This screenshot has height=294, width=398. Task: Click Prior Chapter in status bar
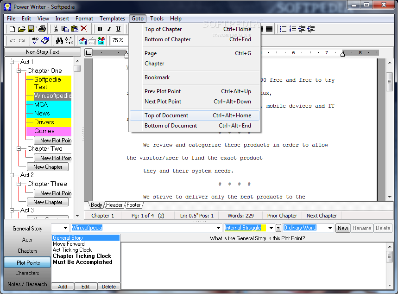click(282, 216)
